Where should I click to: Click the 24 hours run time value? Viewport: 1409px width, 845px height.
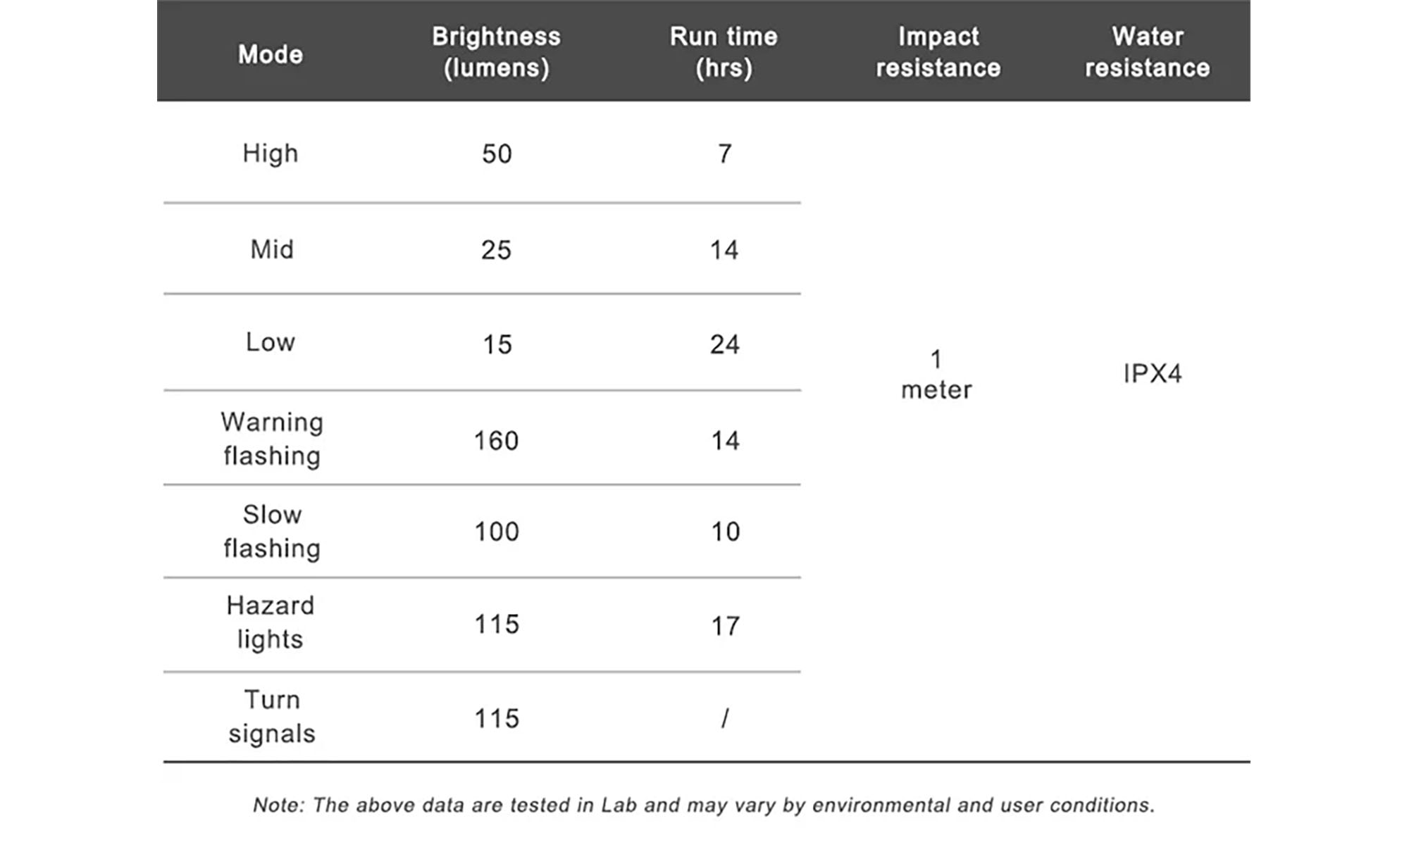pyautogui.click(x=724, y=344)
